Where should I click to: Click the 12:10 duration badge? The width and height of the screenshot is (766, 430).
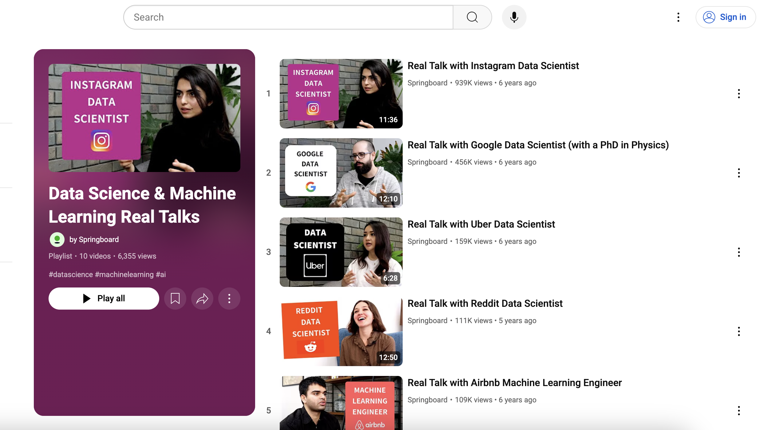(x=388, y=199)
